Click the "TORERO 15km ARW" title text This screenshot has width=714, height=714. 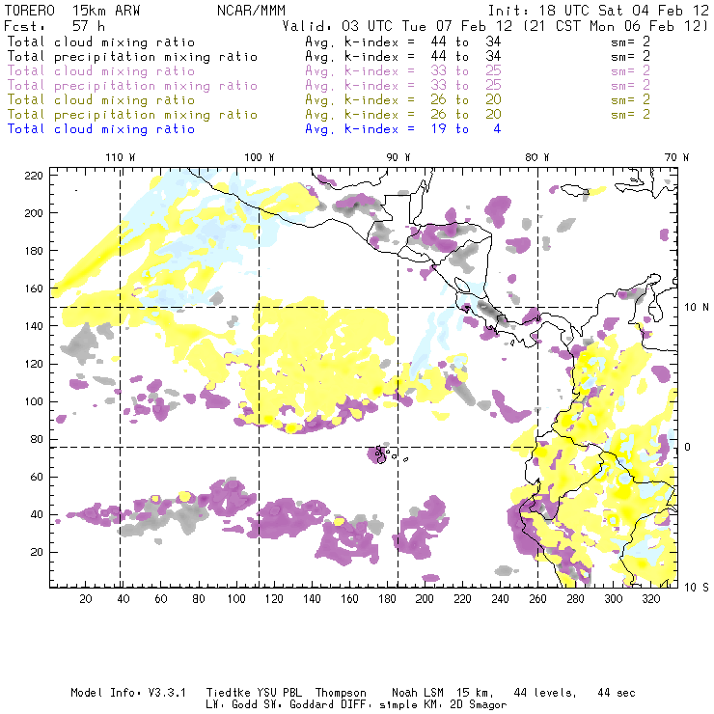pyautogui.click(x=72, y=11)
